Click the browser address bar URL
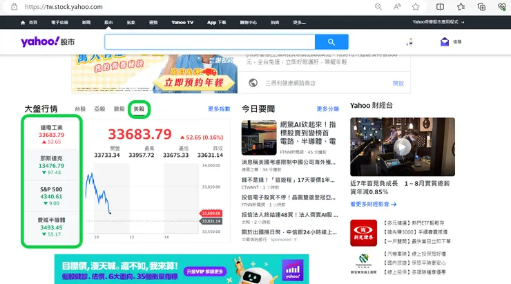 coord(64,6)
